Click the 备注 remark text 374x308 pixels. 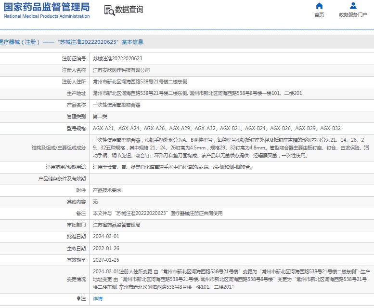158,213
